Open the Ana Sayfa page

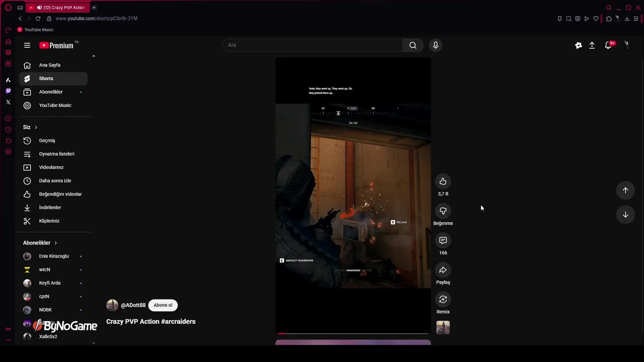(x=53, y=65)
